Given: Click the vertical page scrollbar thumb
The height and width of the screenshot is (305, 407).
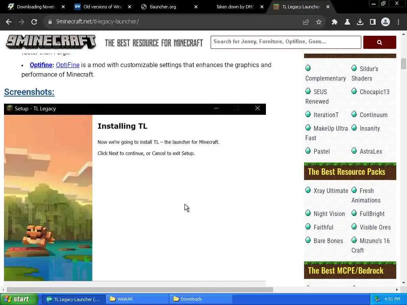Looking at the screenshot, I should point(404,64).
